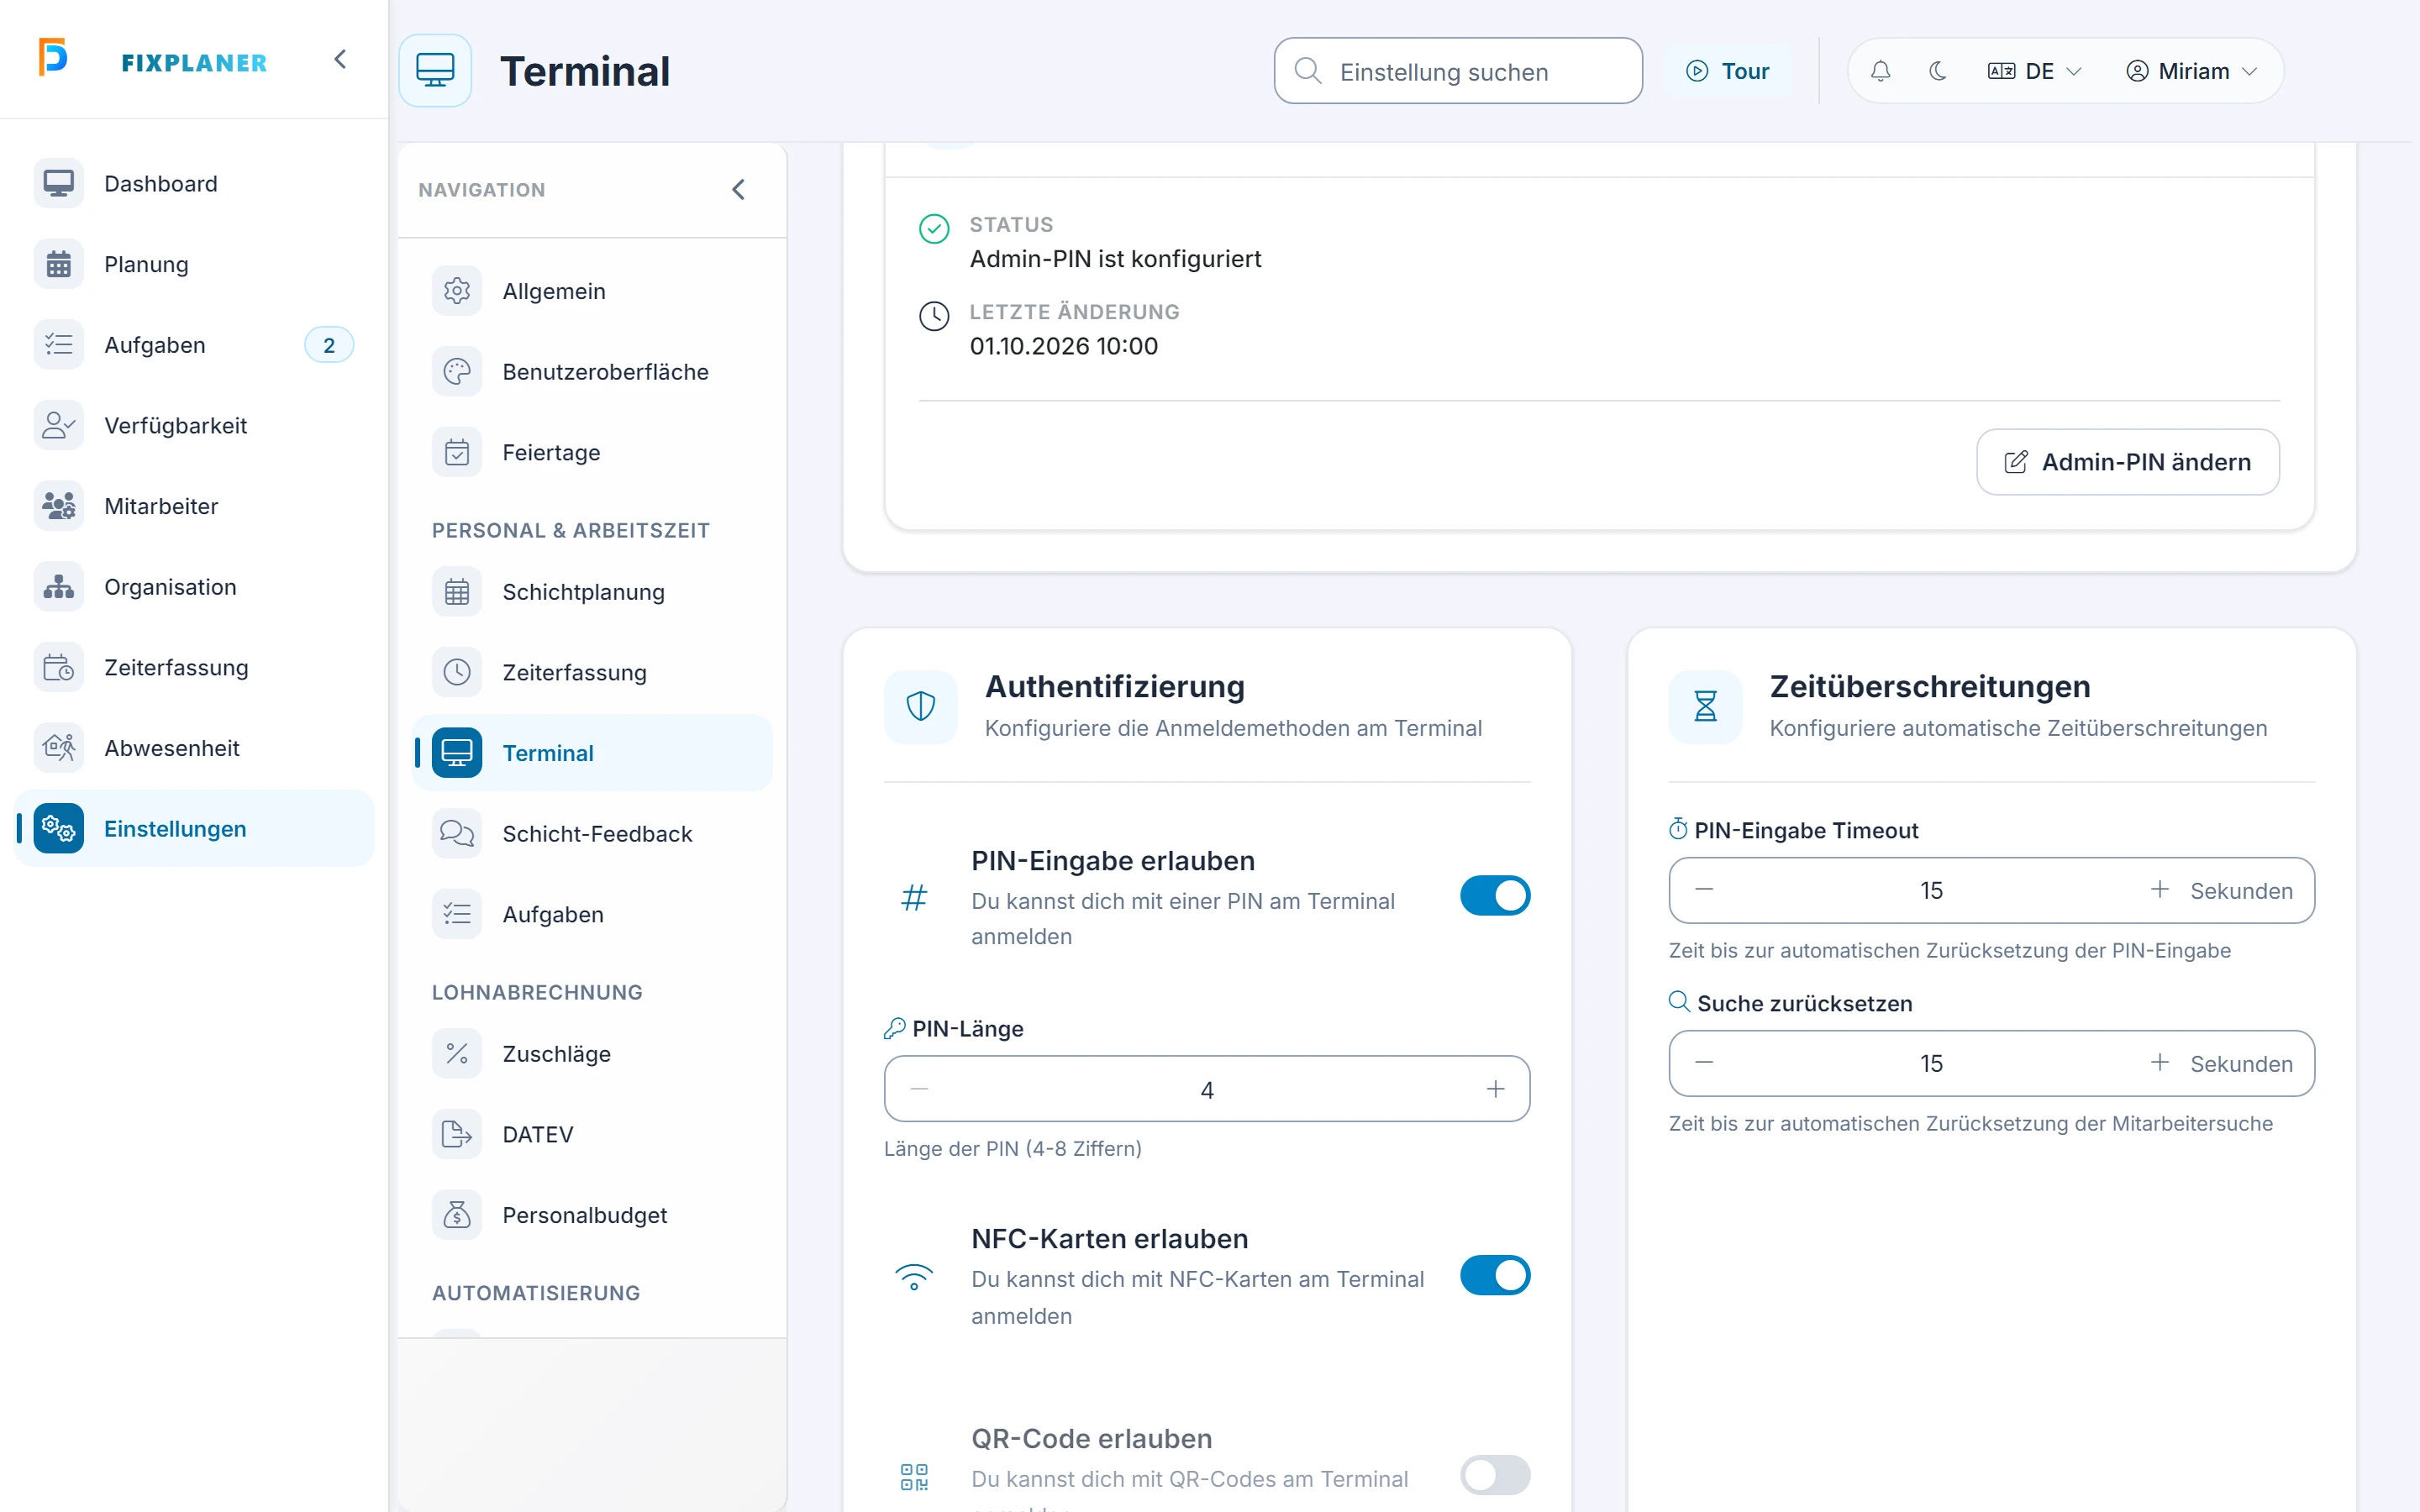
Task: Increase Suche zurücksetzen seconds
Action: 2160,1063
